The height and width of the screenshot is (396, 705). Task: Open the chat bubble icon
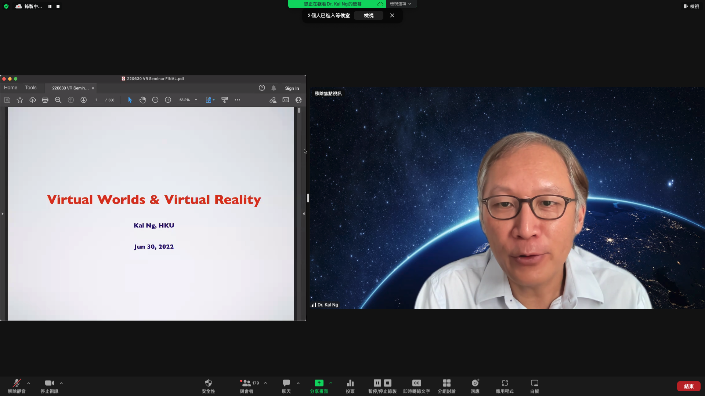coord(286,383)
